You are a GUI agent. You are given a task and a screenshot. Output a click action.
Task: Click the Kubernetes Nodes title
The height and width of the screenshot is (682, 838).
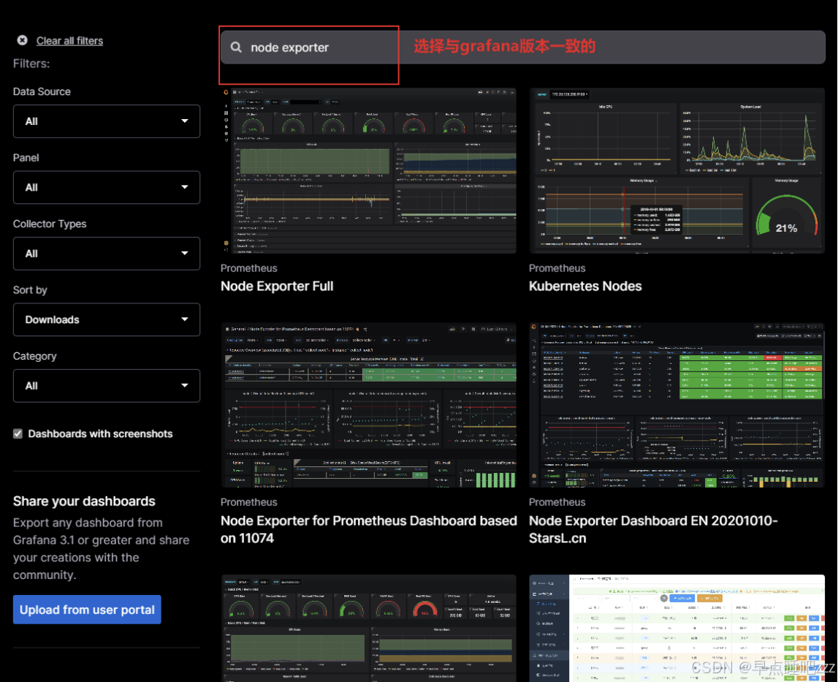coord(585,286)
